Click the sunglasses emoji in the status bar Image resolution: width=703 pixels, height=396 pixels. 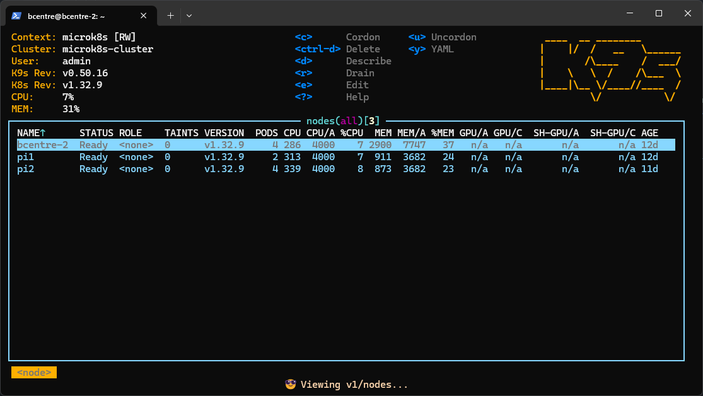291,384
